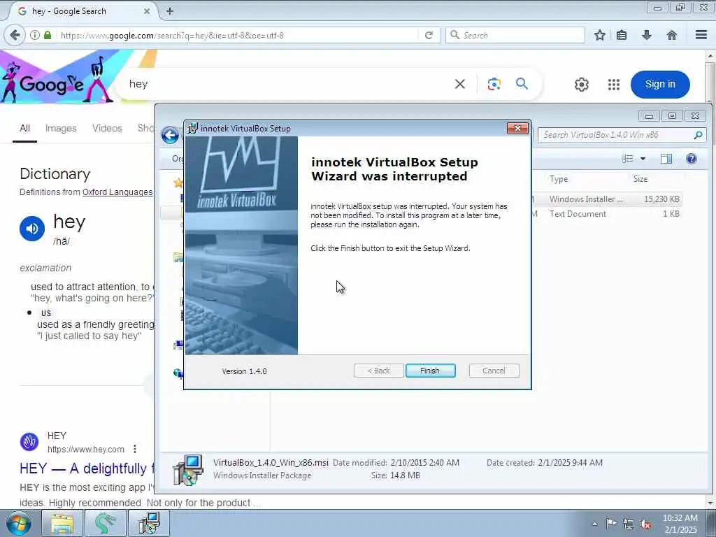Select the Windows Installer file row
Viewport: 716px width, 537px height.
608,199
